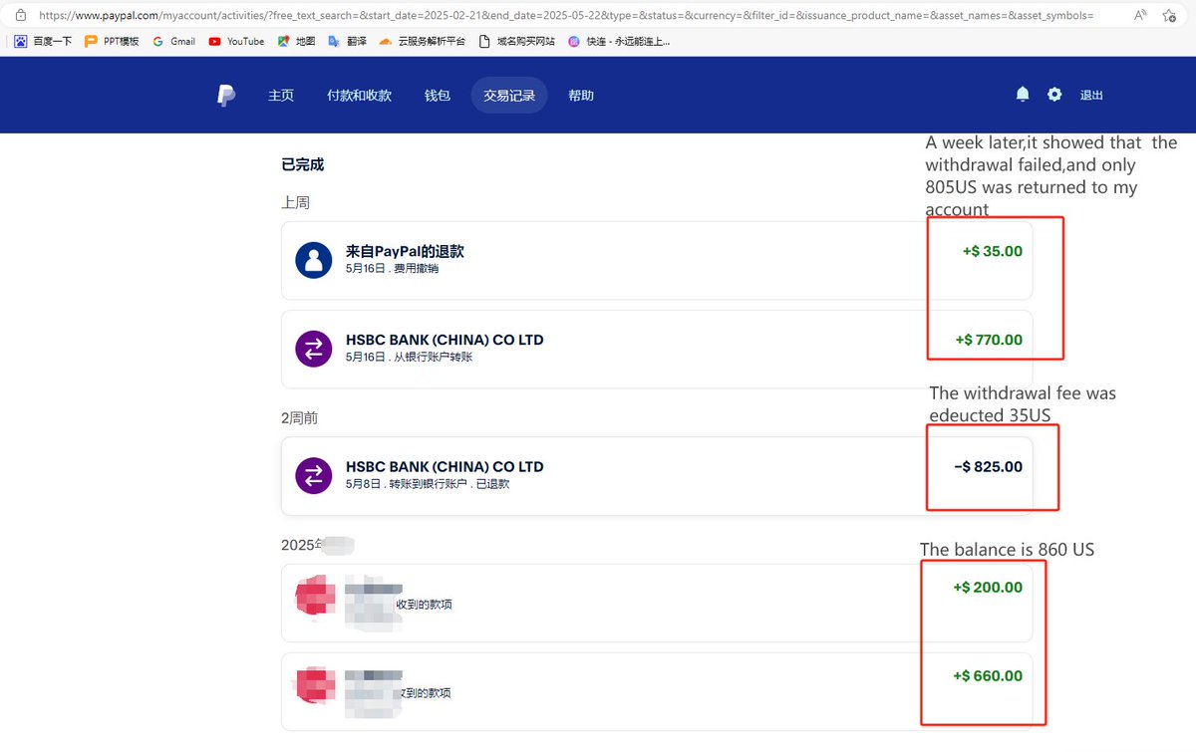Open the HSBC BANK transaction dated 5月8日
This screenshot has width=1196, height=752.
click(x=657, y=475)
